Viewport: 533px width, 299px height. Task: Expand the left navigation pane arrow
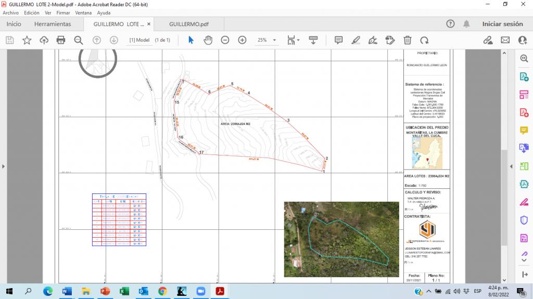(4, 166)
